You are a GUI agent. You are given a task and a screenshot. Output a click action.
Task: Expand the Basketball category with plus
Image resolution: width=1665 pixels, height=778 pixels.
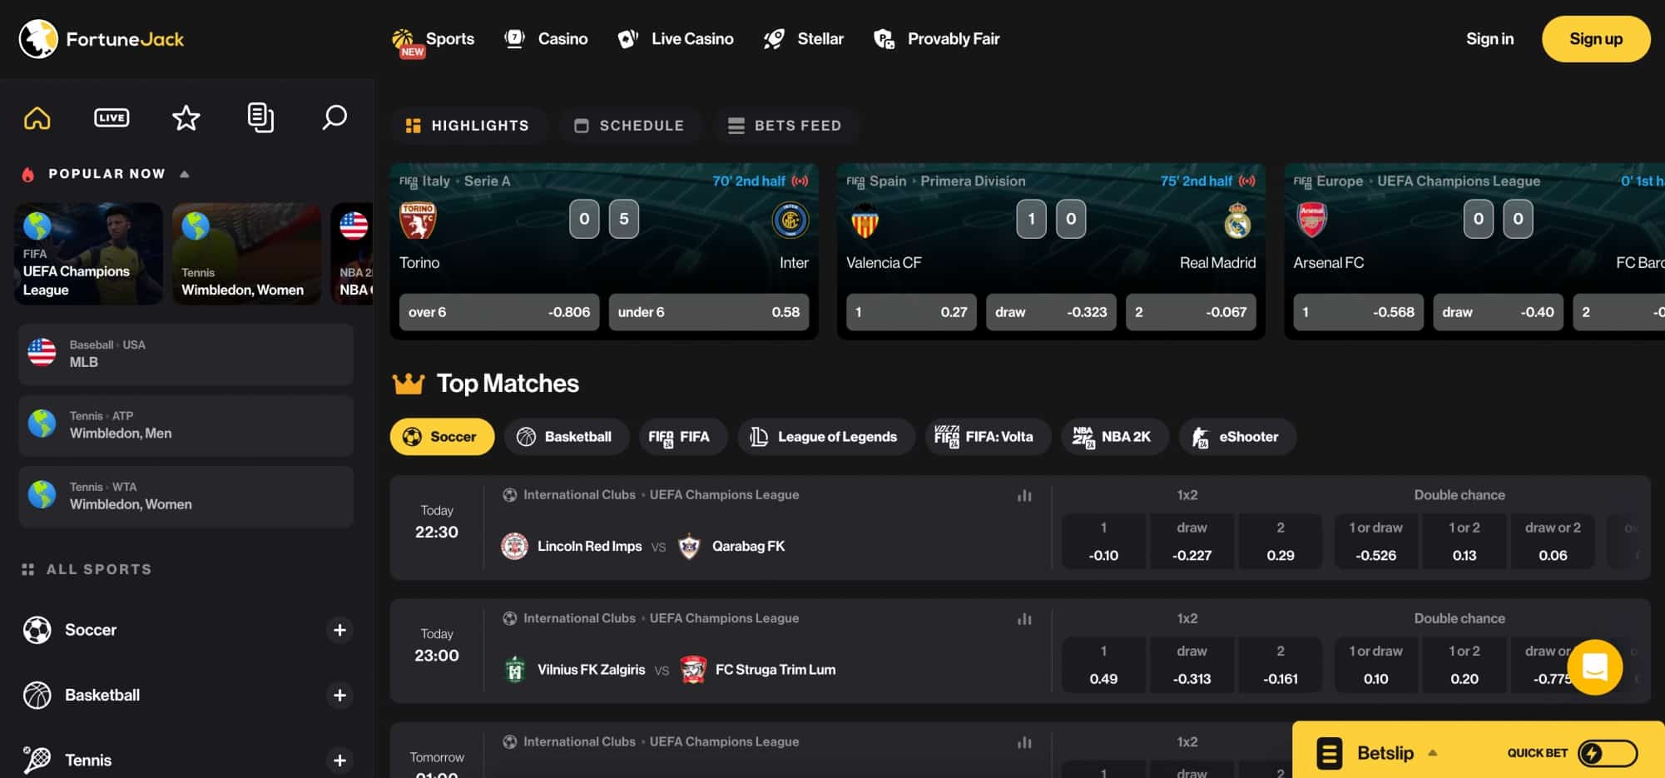(x=339, y=695)
